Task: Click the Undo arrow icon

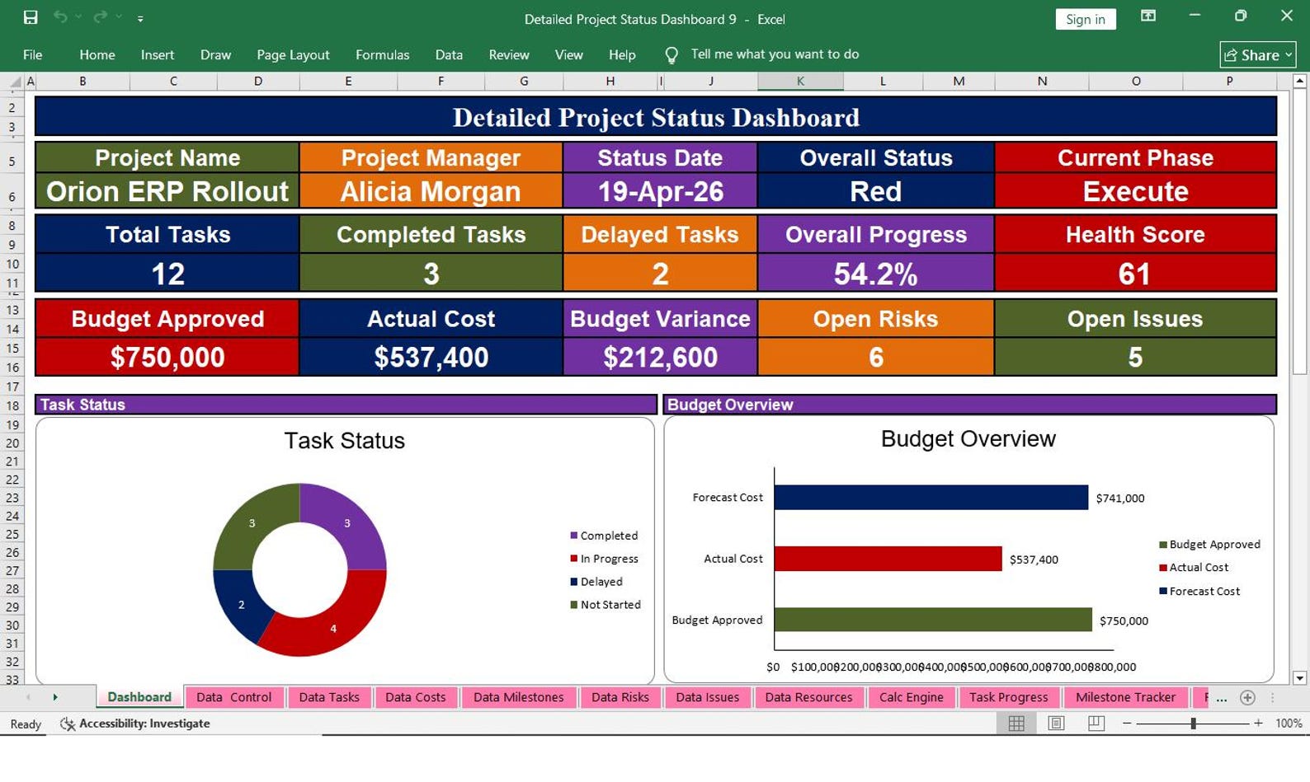Action: coord(60,17)
